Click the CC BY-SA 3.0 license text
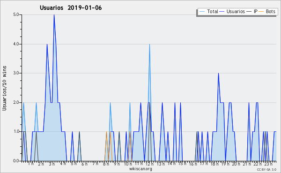The height and width of the screenshot is (173, 281). click(266, 169)
